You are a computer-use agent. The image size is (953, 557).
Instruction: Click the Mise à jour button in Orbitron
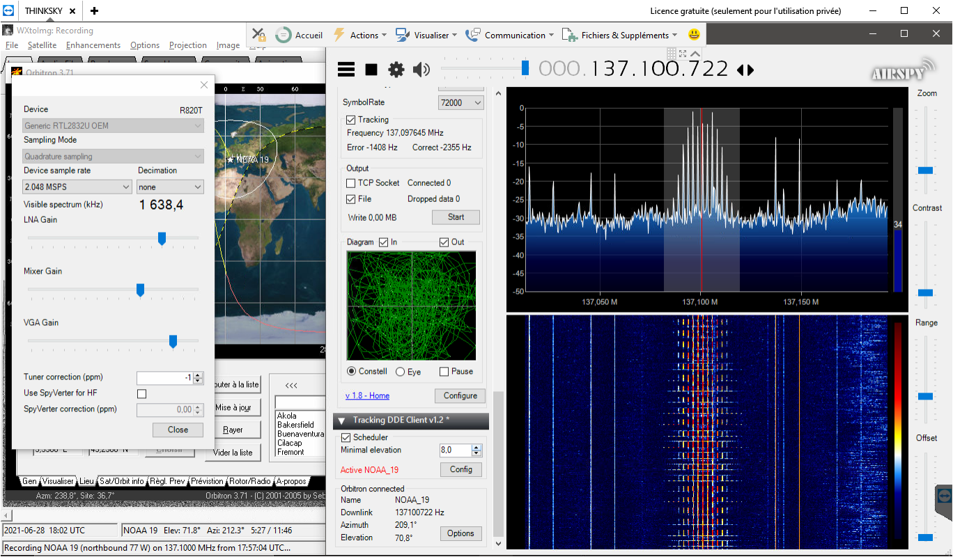(x=233, y=408)
